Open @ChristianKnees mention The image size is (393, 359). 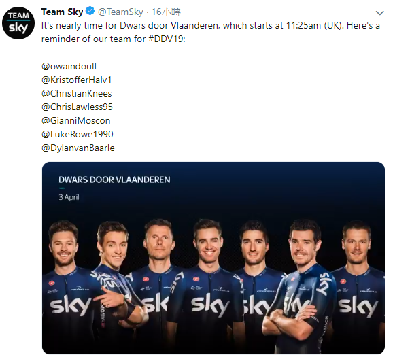[x=76, y=94]
